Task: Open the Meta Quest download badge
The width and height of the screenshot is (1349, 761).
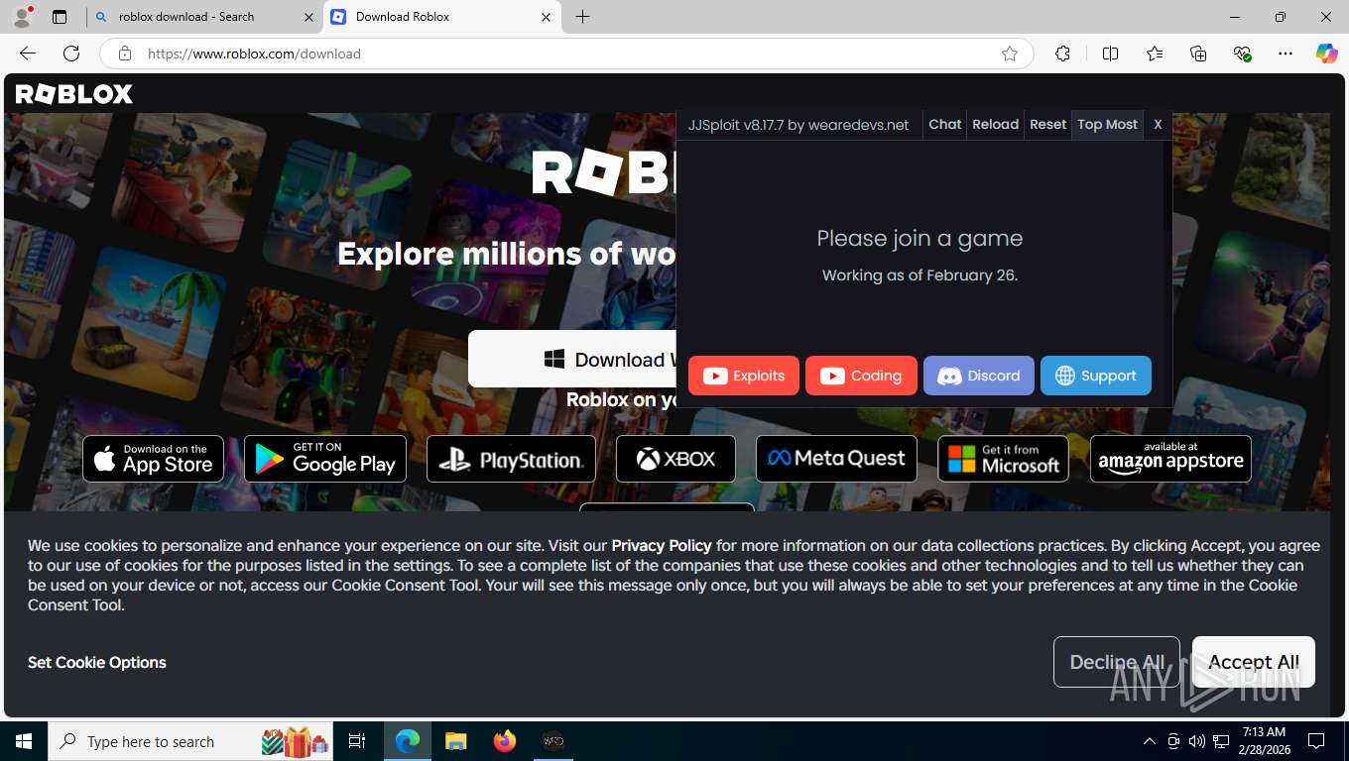Action: click(x=836, y=459)
